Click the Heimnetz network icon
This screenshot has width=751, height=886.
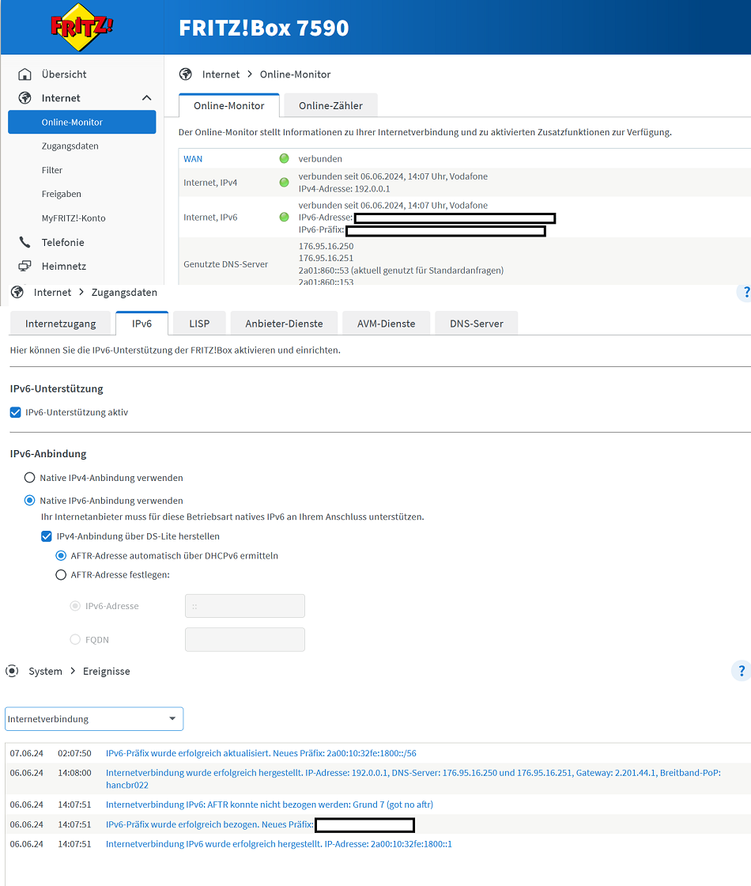pos(25,266)
